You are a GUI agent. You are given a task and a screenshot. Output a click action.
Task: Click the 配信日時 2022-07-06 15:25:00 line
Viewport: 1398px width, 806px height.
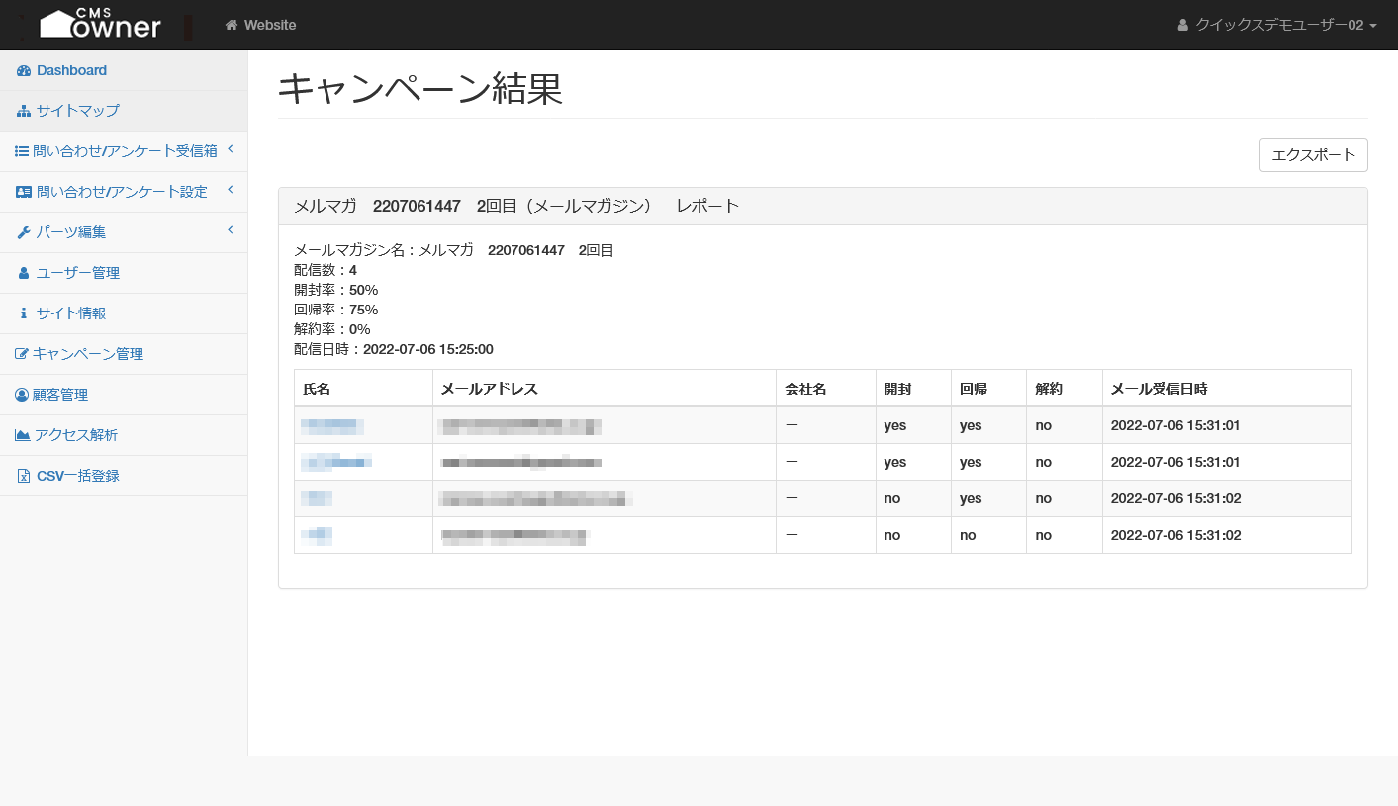click(394, 349)
